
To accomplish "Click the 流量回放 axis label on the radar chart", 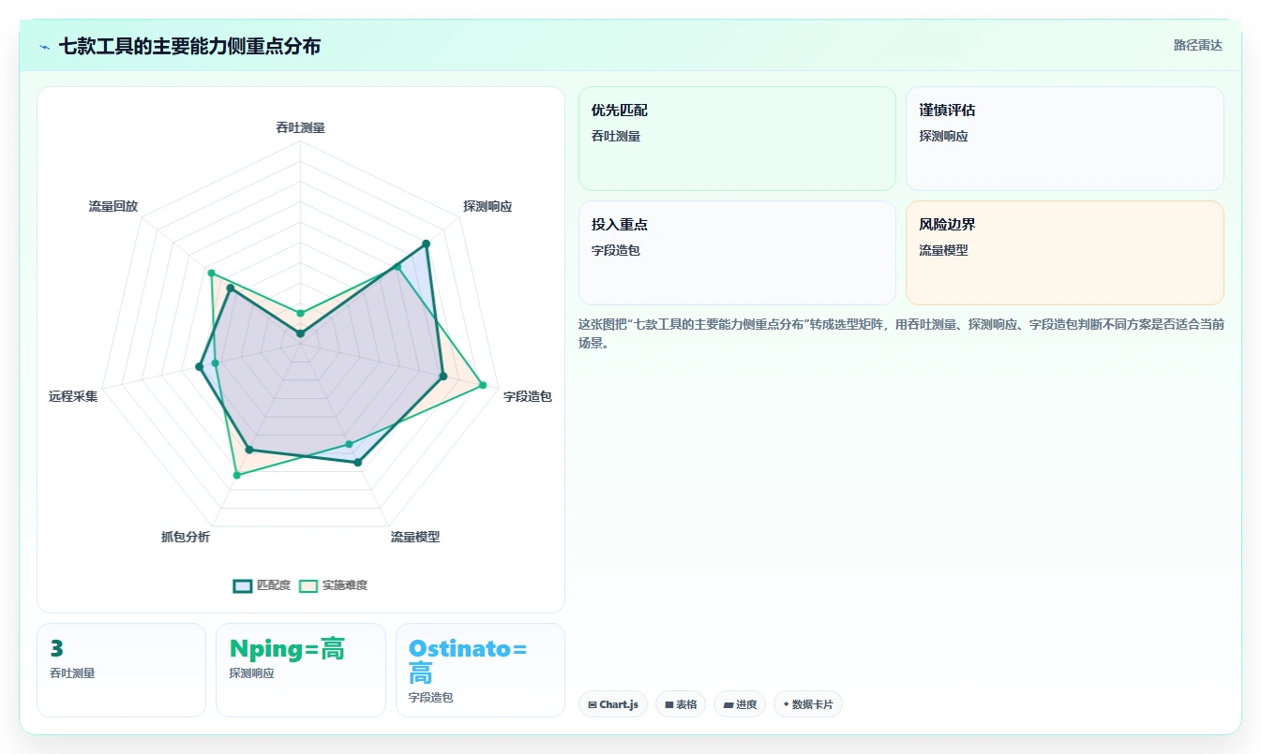I will pyautogui.click(x=113, y=206).
